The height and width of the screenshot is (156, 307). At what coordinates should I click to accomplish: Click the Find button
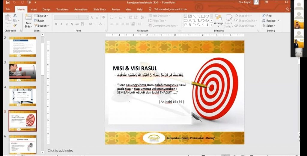coord(267,16)
